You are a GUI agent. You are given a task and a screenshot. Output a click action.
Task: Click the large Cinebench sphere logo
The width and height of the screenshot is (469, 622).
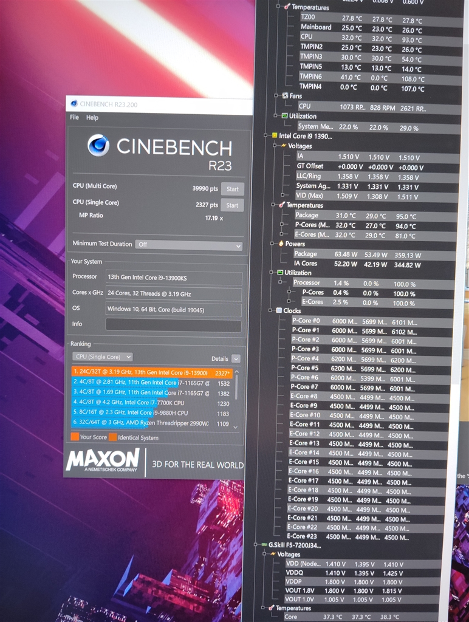pyautogui.click(x=98, y=145)
